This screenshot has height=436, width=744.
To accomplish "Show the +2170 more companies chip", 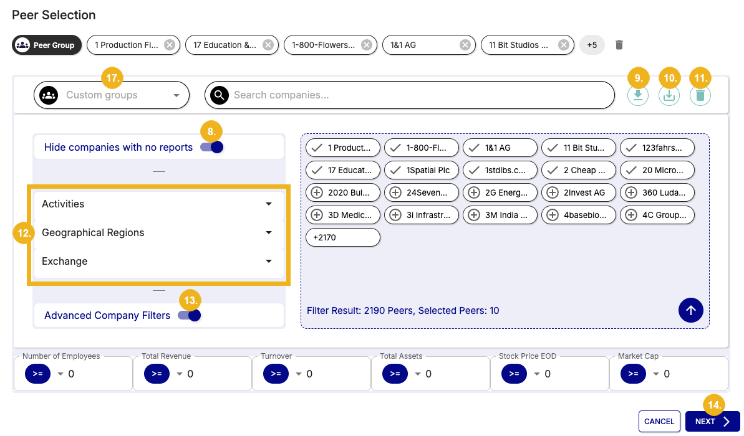I will (342, 237).
